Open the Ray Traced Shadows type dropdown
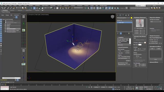 point(124,58)
